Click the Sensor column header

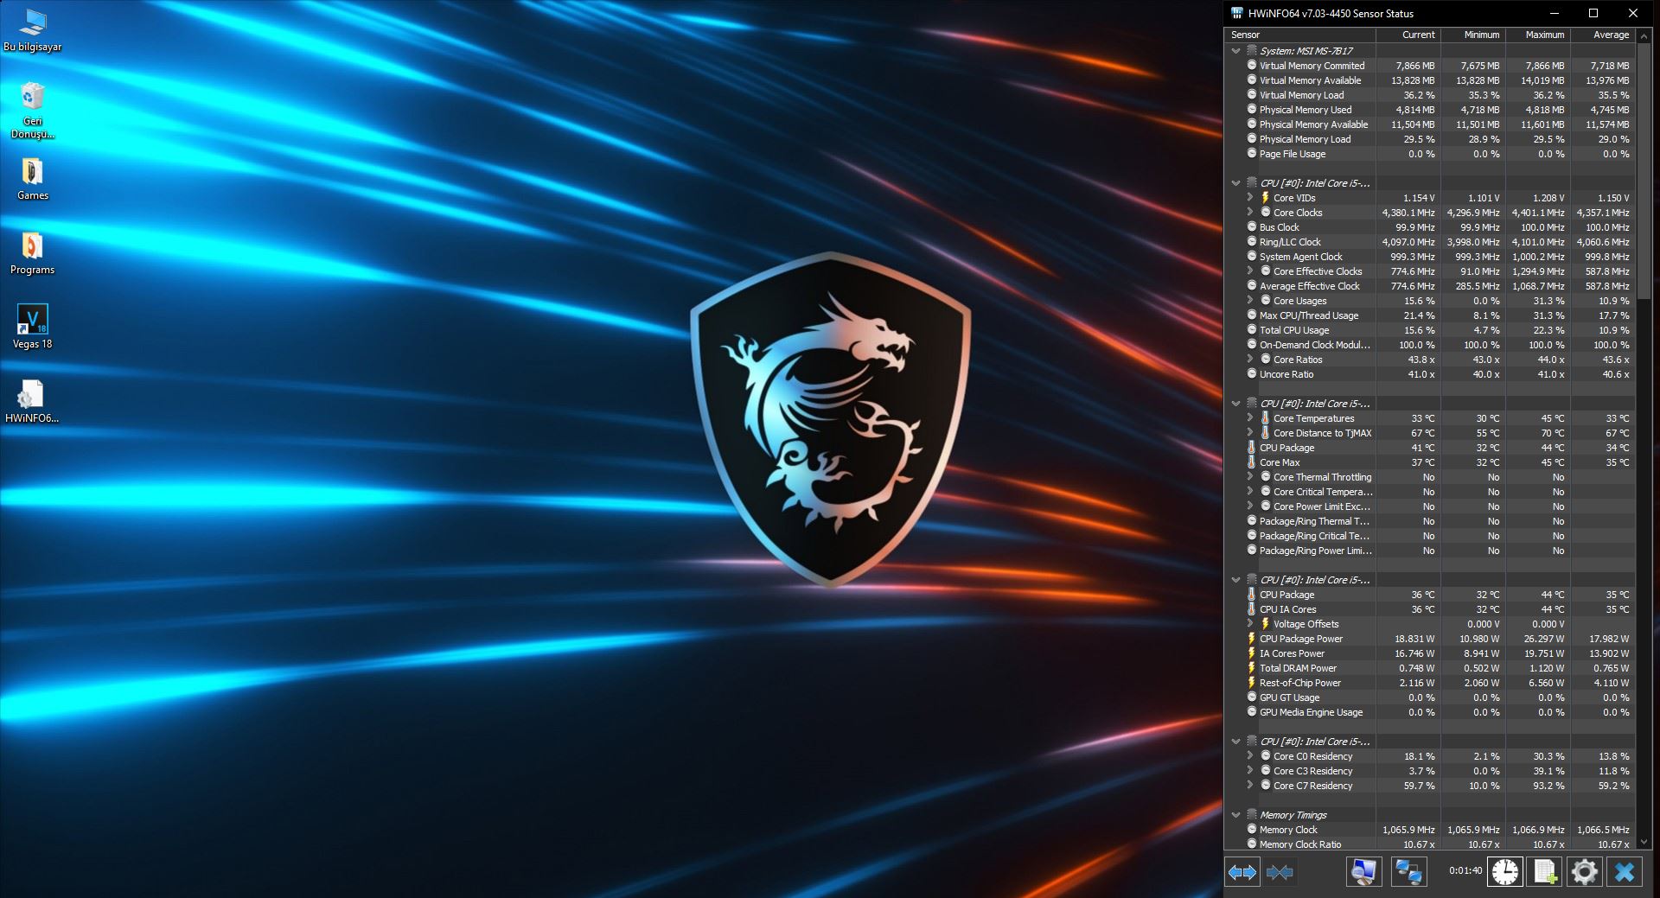click(1300, 35)
